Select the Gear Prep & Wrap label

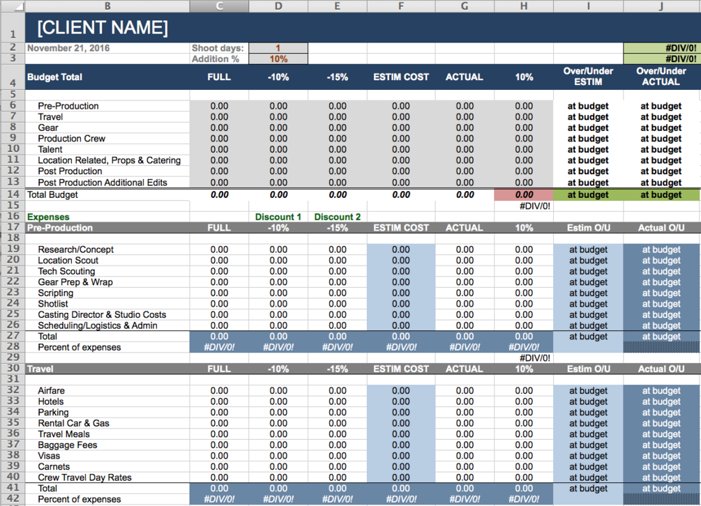click(75, 282)
